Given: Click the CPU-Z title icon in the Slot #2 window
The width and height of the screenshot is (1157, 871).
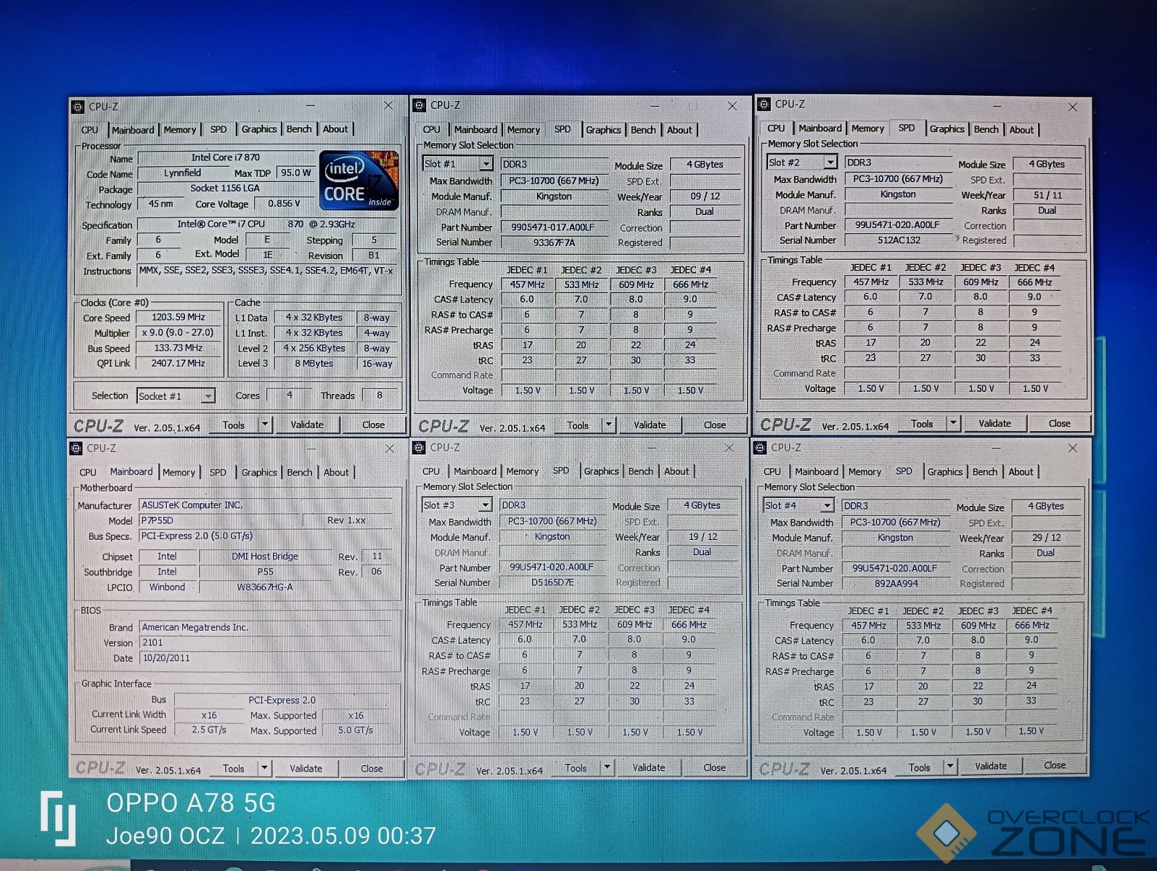Looking at the screenshot, I should (764, 105).
